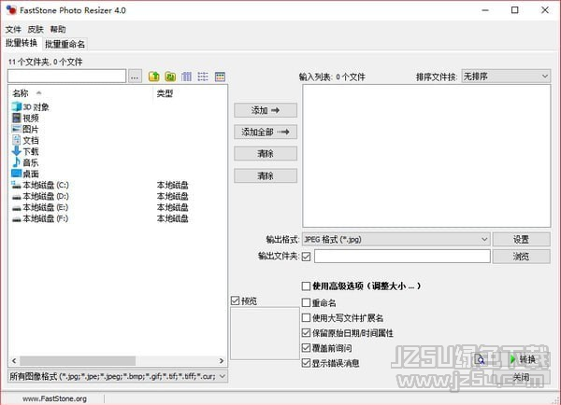Open the 帮助 menu
This screenshot has width=561, height=405.
pos(58,29)
